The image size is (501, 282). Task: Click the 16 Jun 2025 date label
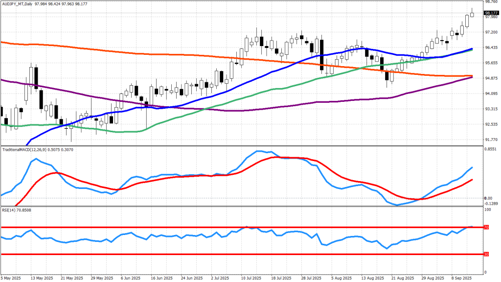[x=161, y=278]
